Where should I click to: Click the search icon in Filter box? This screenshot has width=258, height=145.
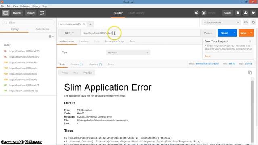click(x=5, y=23)
